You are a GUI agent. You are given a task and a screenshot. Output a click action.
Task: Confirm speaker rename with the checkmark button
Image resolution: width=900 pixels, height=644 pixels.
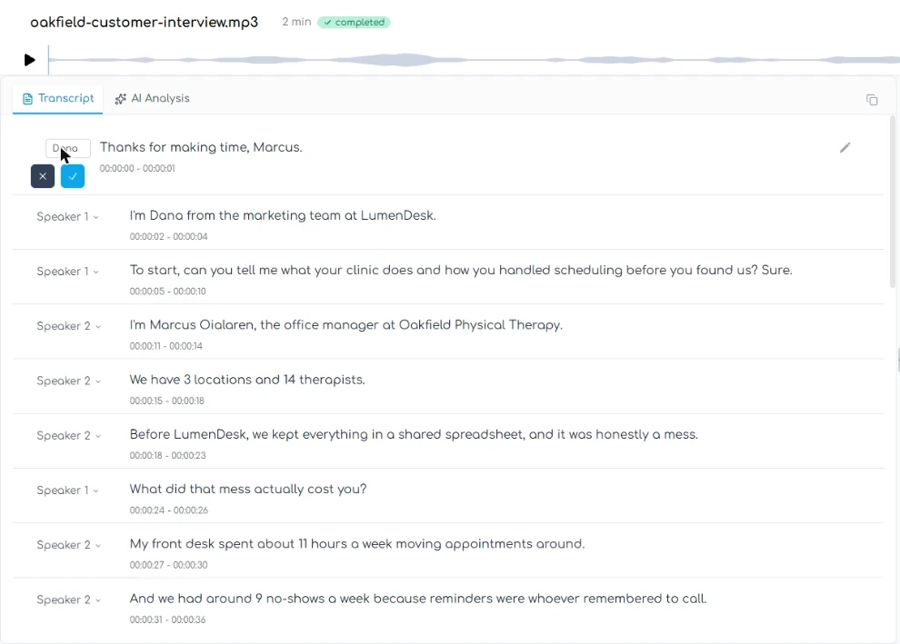click(x=73, y=176)
